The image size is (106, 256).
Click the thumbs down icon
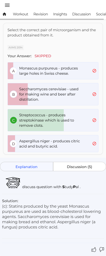pos(102,249)
